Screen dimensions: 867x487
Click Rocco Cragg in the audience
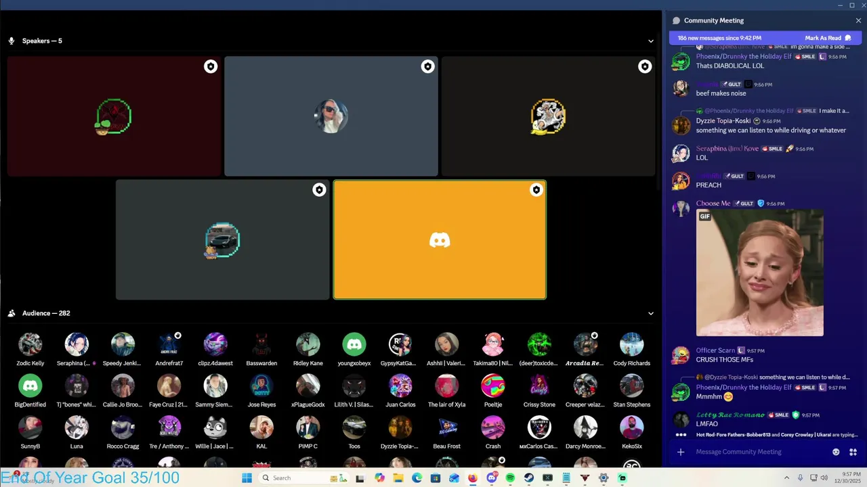(x=123, y=433)
